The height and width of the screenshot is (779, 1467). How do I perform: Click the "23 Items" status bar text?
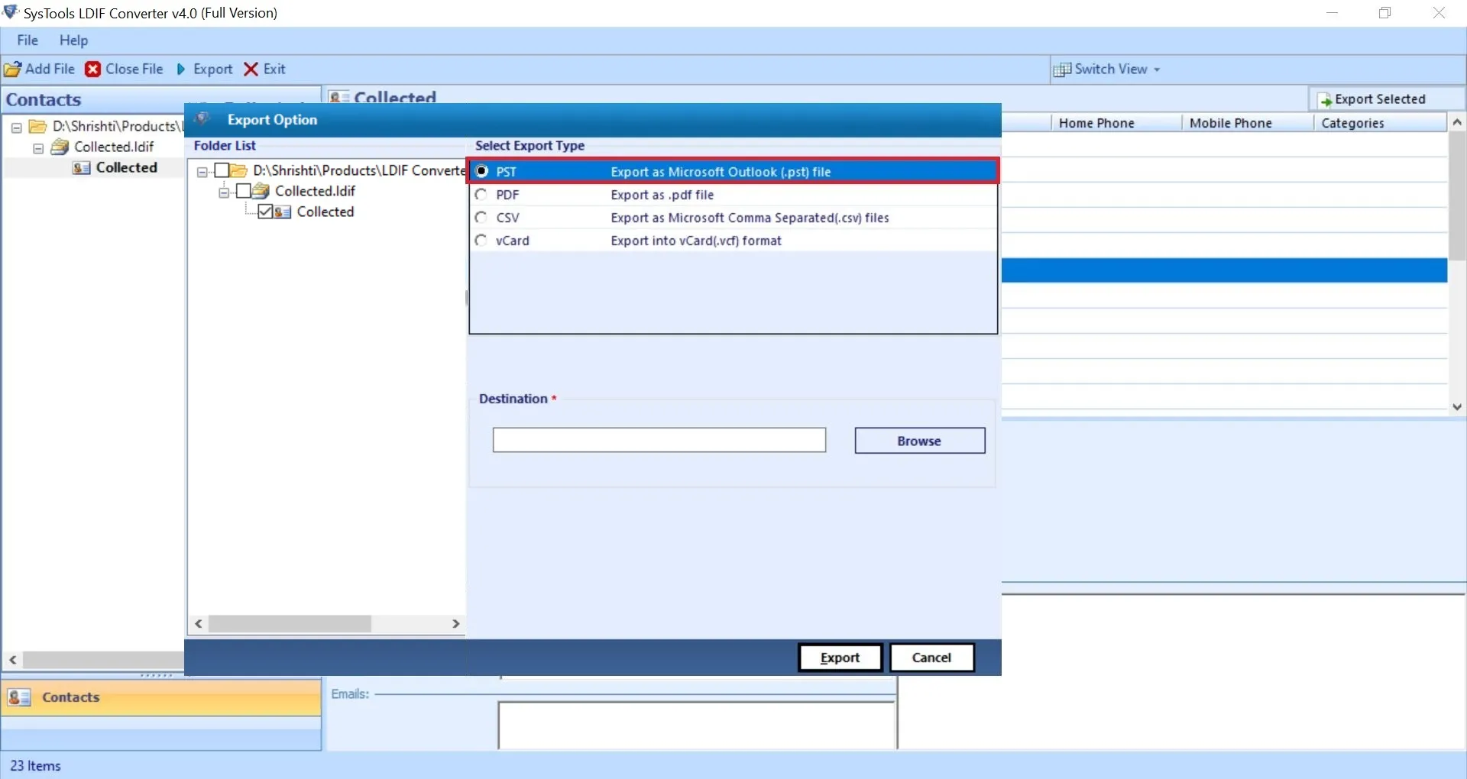[35, 766]
